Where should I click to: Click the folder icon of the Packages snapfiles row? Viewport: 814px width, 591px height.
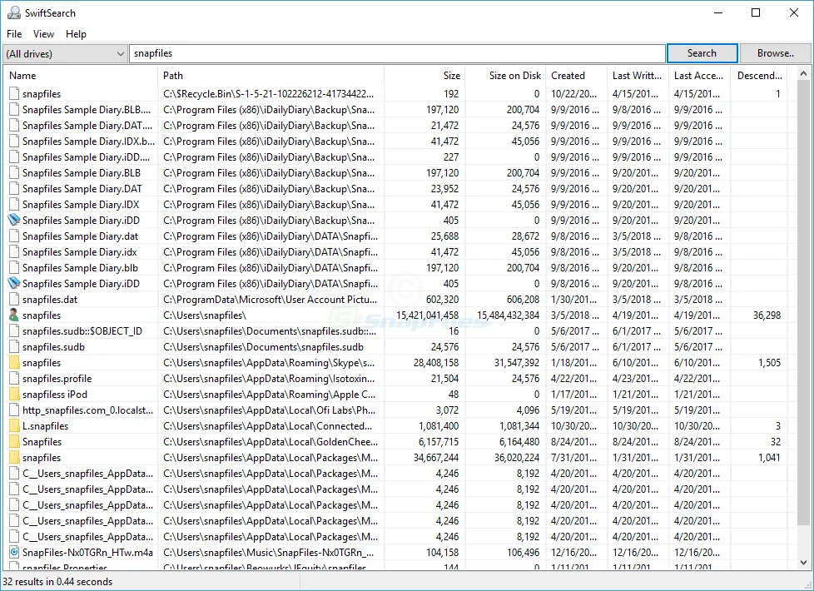click(14, 458)
